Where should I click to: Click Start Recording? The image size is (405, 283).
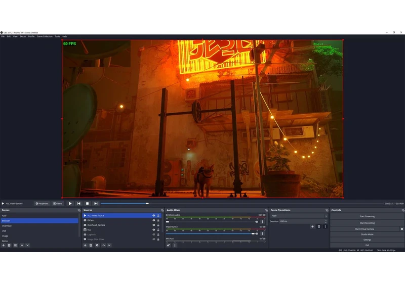coord(367,223)
